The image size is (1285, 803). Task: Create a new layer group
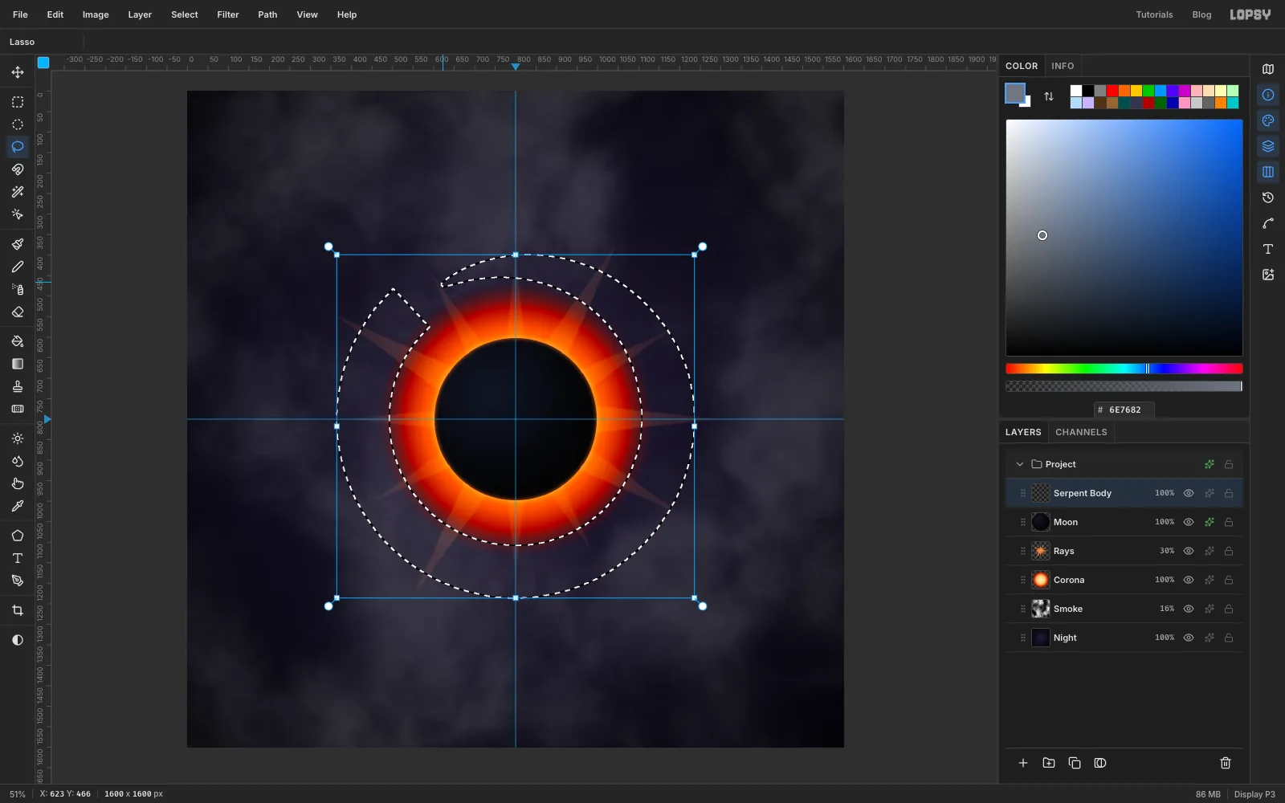click(x=1049, y=763)
